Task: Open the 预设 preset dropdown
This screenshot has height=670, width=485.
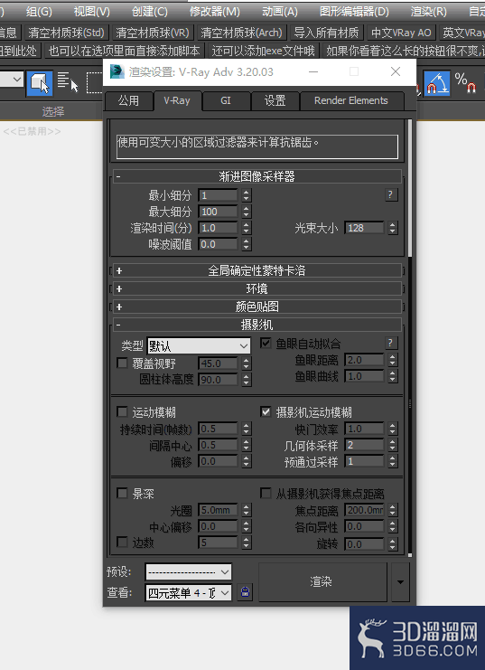Action: [188, 571]
